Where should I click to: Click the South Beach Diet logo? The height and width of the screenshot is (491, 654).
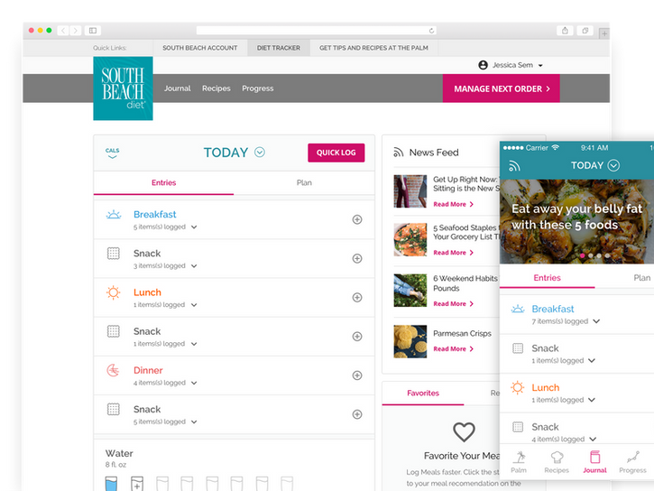(x=123, y=88)
